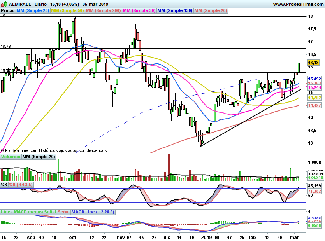Image resolution: width=325 pixels, height=241 pixels.
Task: Click the nov date axis marker
Action: (121, 238)
